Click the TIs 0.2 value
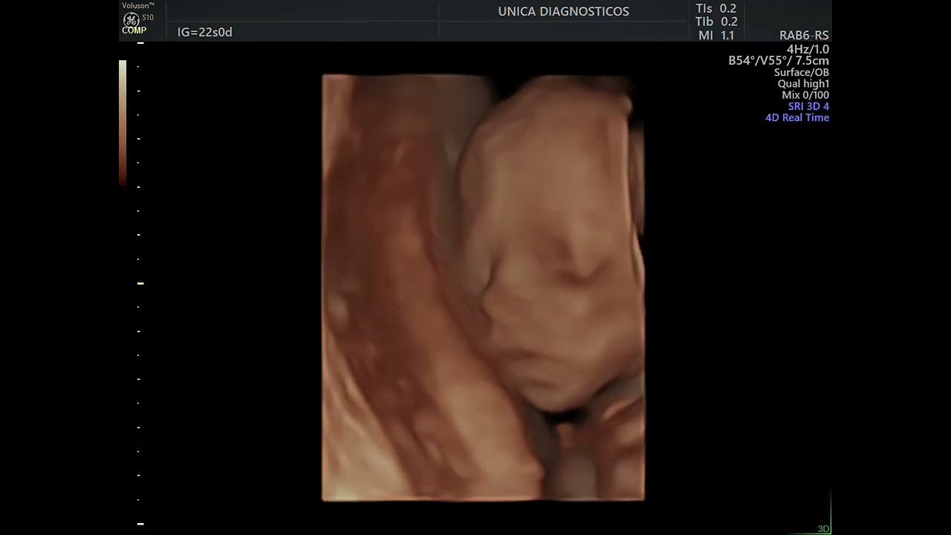 pyautogui.click(x=716, y=9)
